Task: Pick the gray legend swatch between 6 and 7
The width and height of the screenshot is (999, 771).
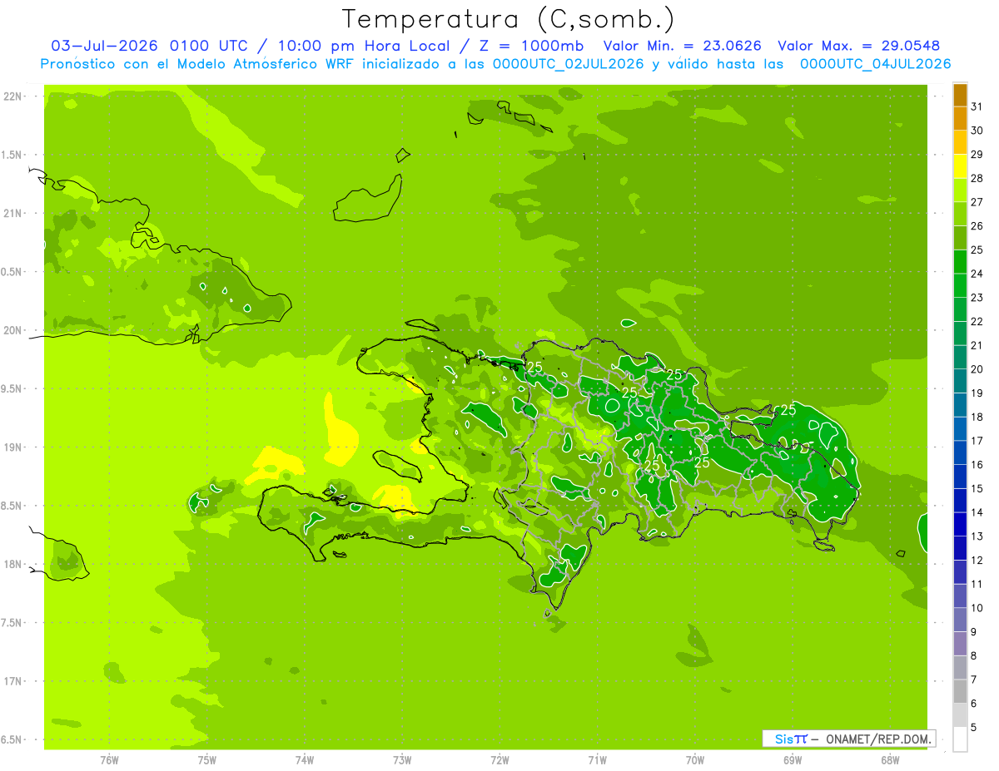Action: 960,692
